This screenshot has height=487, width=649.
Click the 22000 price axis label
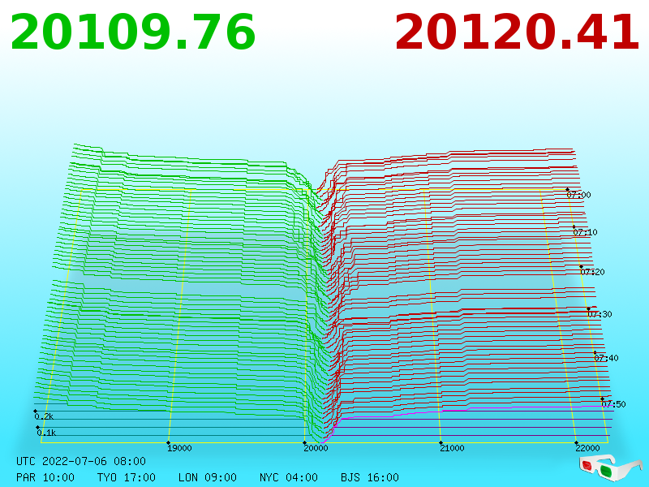click(587, 448)
